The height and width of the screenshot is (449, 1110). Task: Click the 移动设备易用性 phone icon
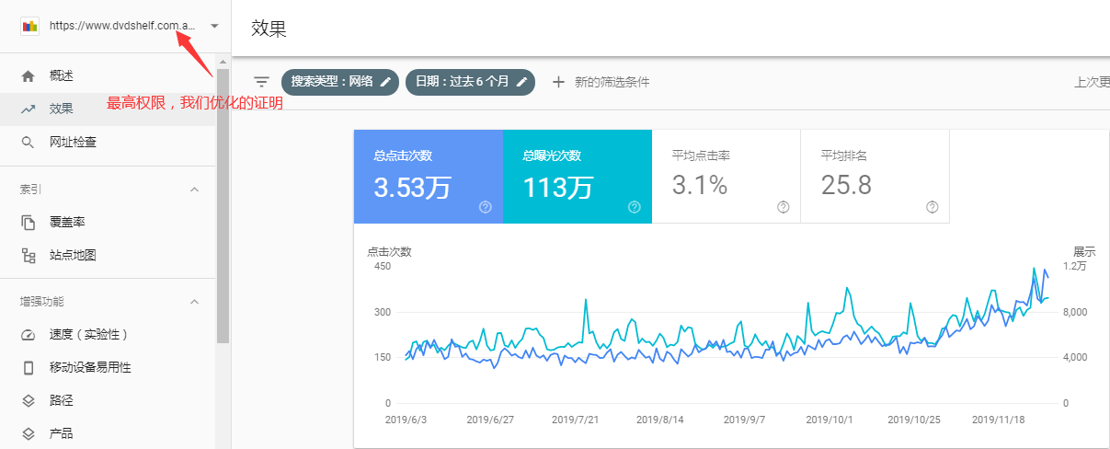pyautogui.click(x=29, y=368)
